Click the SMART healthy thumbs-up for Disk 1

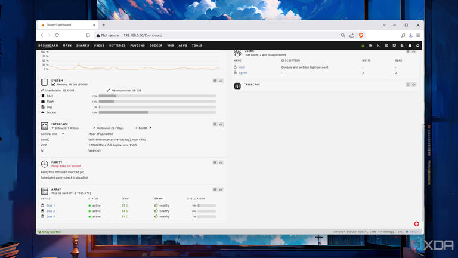[156, 205]
